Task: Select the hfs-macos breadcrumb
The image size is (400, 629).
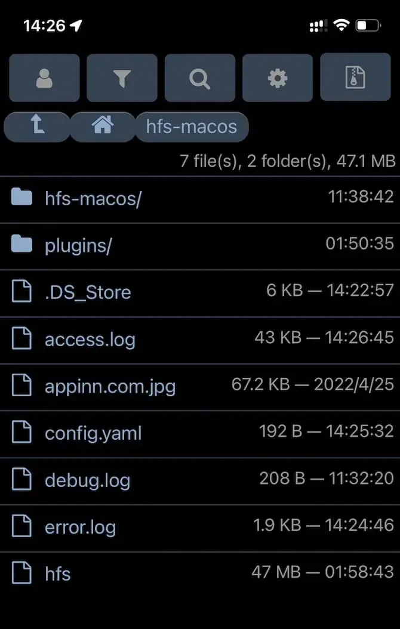Action: [x=192, y=127]
